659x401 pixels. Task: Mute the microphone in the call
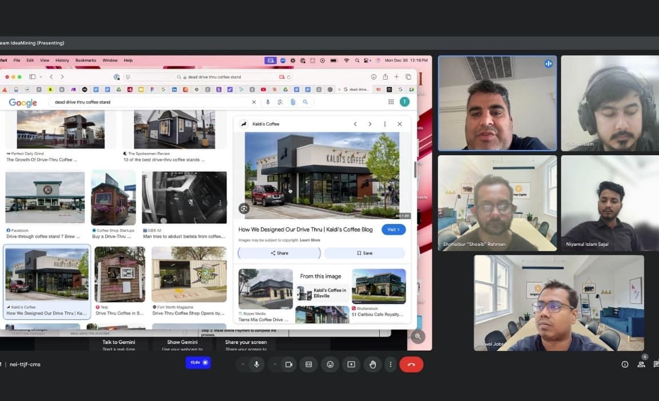[256, 364]
